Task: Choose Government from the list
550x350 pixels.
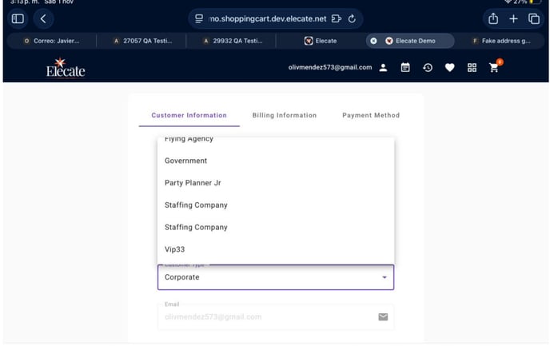Action: coord(185,161)
